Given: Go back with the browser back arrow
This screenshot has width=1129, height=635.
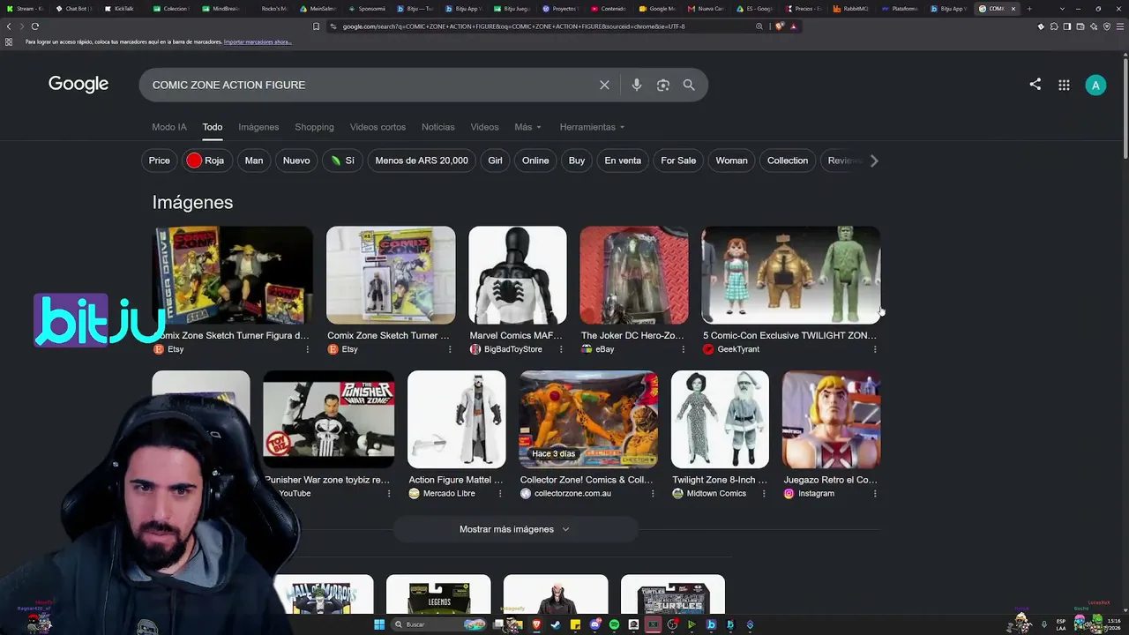Looking at the screenshot, I should click(10, 26).
